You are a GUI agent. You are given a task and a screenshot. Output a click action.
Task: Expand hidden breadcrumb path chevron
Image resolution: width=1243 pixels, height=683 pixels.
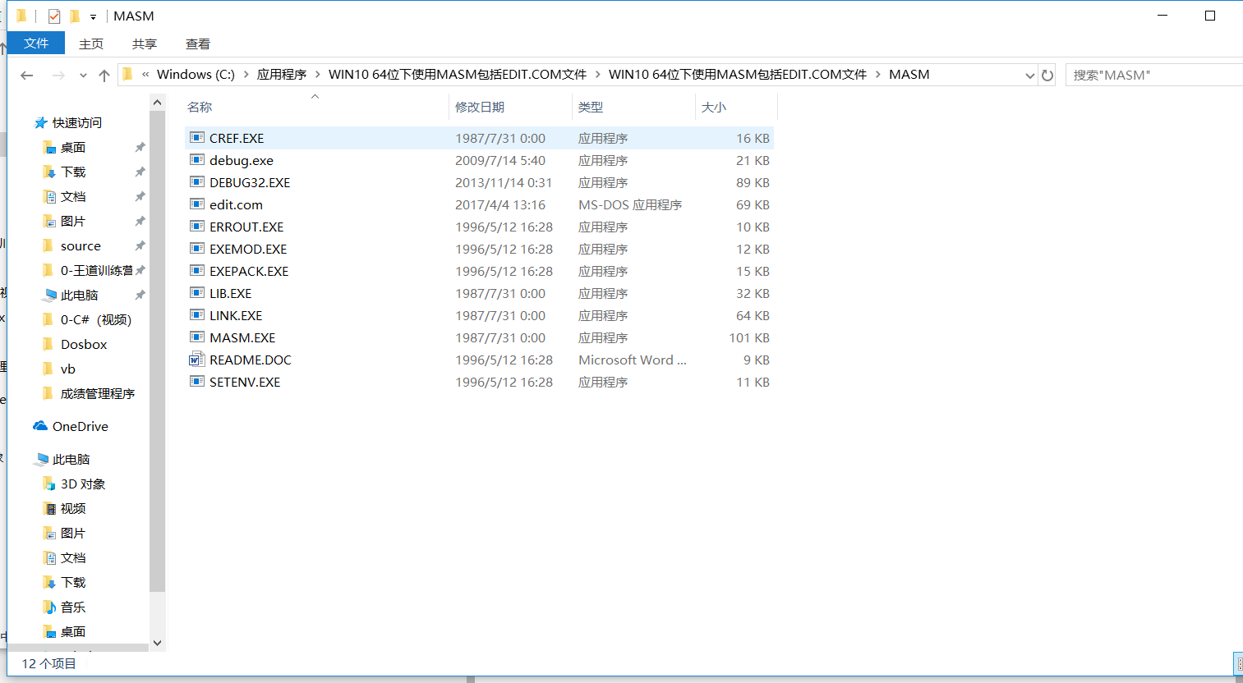145,75
